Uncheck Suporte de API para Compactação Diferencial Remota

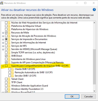click(6, 63)
